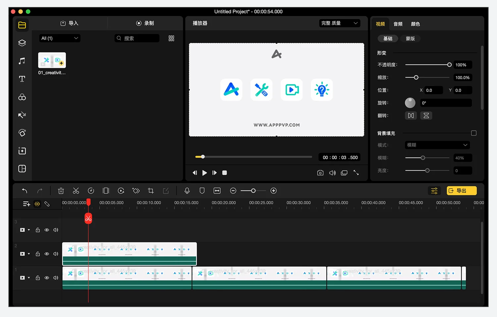The image size is (497, 317).
Task: Flip clip horizontally
Action: (x=411, y=115)
